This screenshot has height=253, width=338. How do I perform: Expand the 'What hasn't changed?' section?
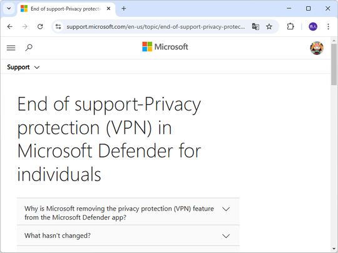point(128,236)
